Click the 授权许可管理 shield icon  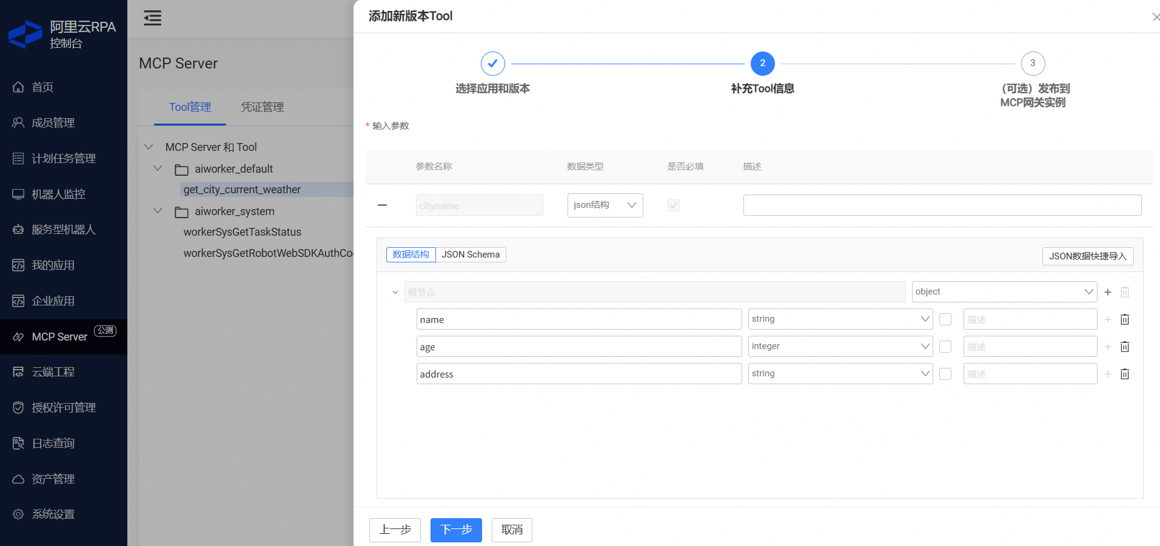(x=18, y=408)
